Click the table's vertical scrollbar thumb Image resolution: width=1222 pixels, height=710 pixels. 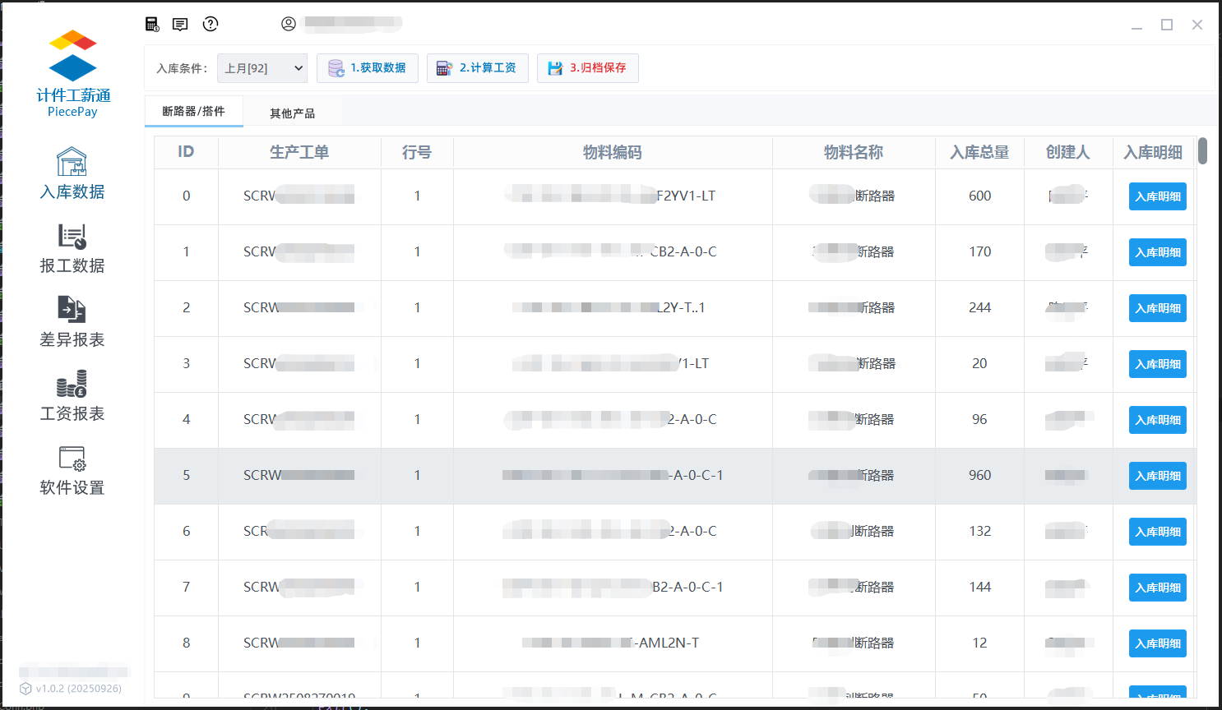tap(1202, 151)
